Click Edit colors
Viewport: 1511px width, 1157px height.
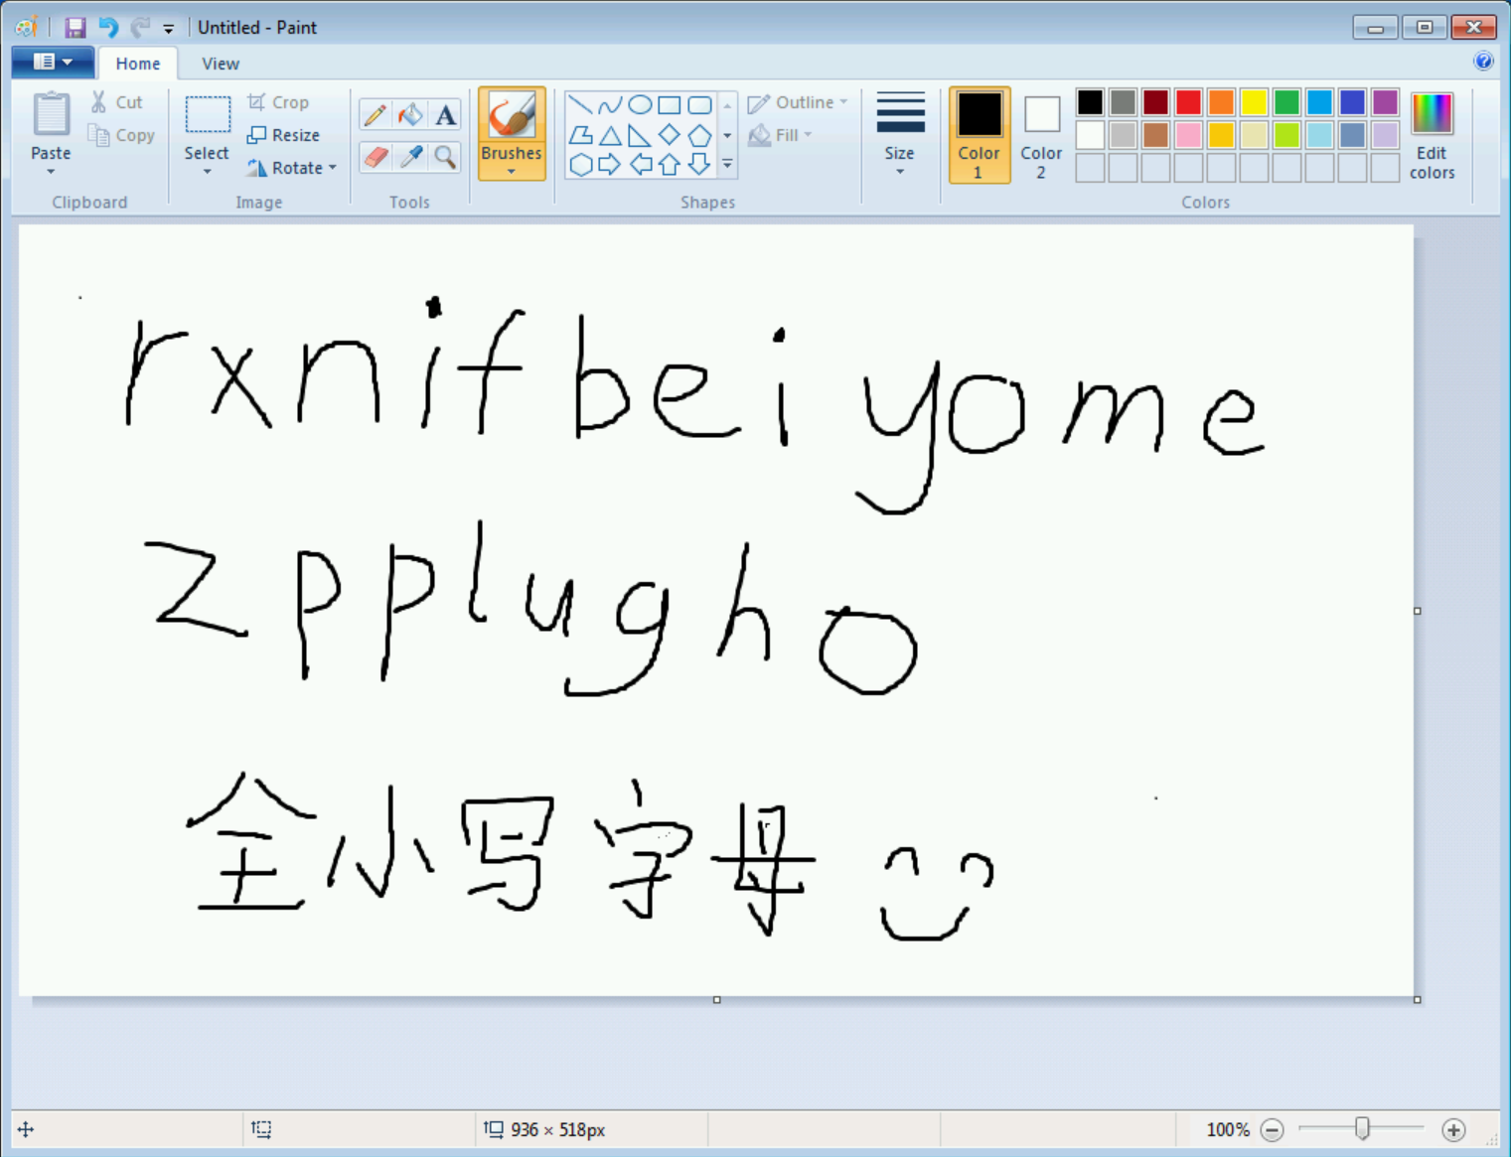[x=1431, y=134]
